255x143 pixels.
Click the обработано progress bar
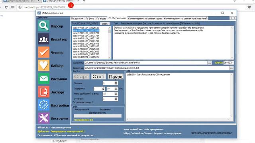pyautogui.click(x=98, y=116)
